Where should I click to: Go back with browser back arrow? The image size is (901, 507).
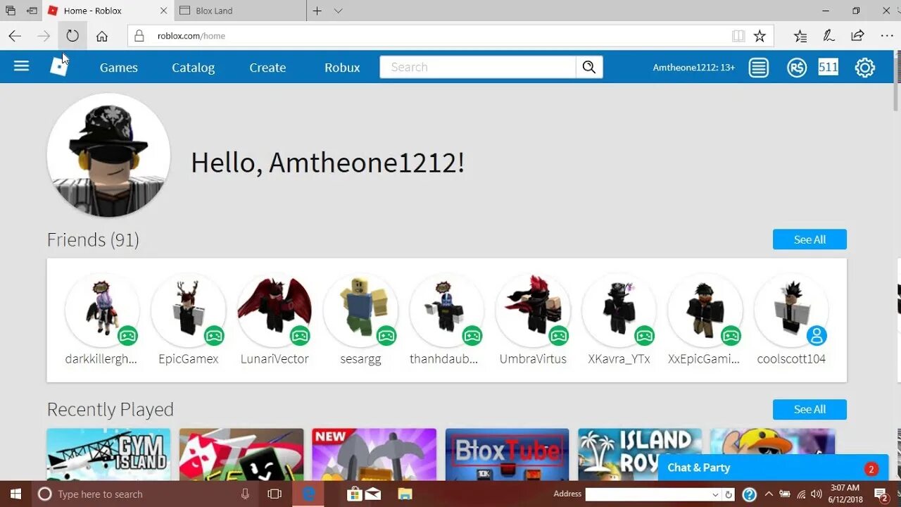point(15,36)
